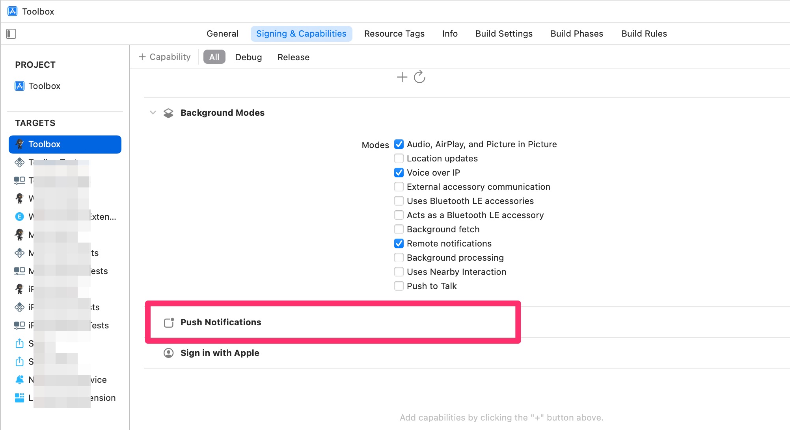Click the refresh capabilities button
The width and height of the screenshot is (790, 430).
pos(419,77)
